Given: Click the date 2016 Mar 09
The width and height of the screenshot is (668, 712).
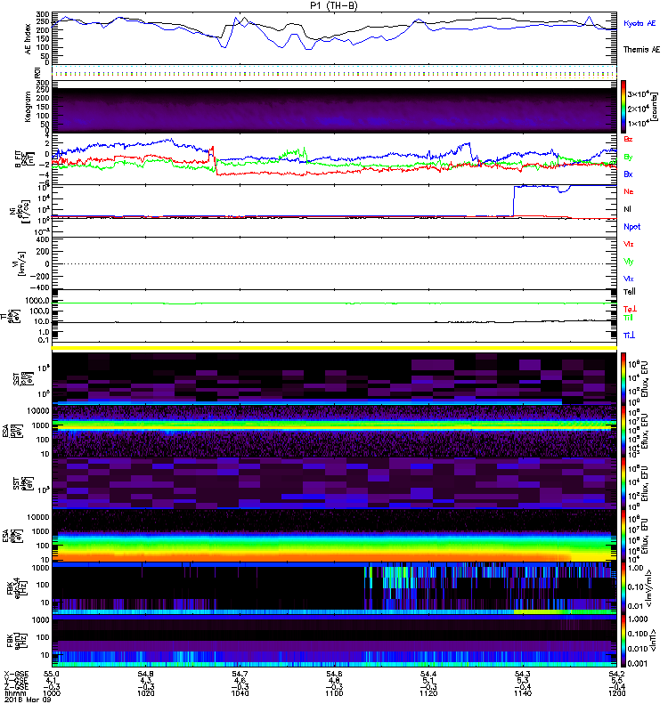Looking at the screenshot, I should (28, 700).
